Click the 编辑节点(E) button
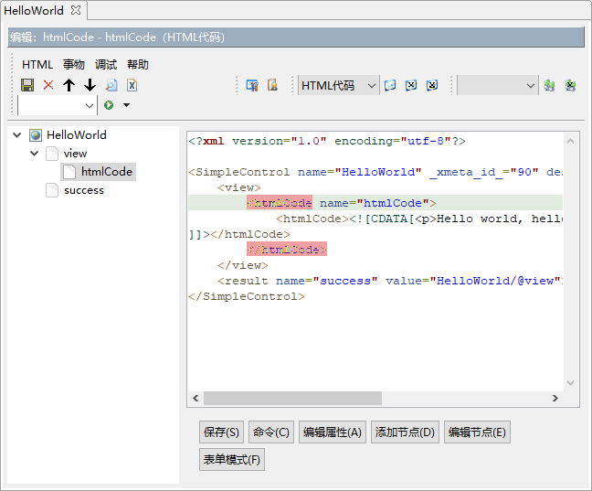 coord(477,432)
